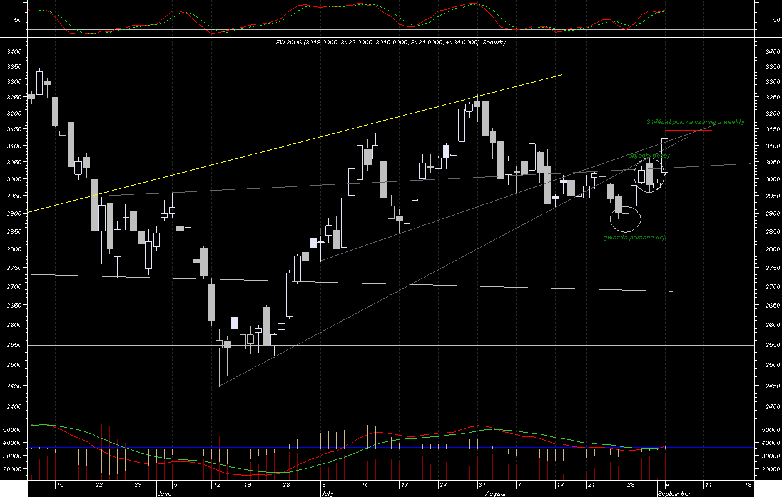Select the 'objecie bessy' annotation label

click(x=649, y=155)
